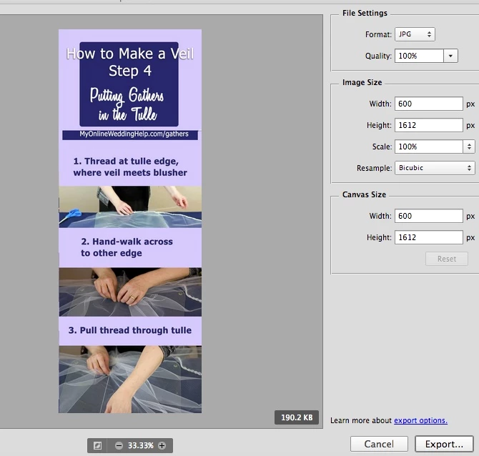Click the zoom out minus icon
Screen dimensions: 479x456
coord(119,445)
